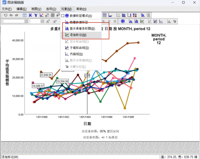Select the 22,849.01 data label
The height and width of the screenshot is (159, 200).
46,75
